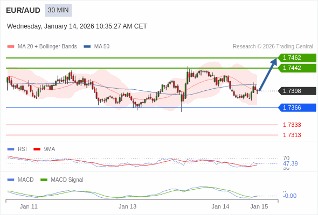
Task: Click the MACD value -0.00
Action: click(289, 196)
